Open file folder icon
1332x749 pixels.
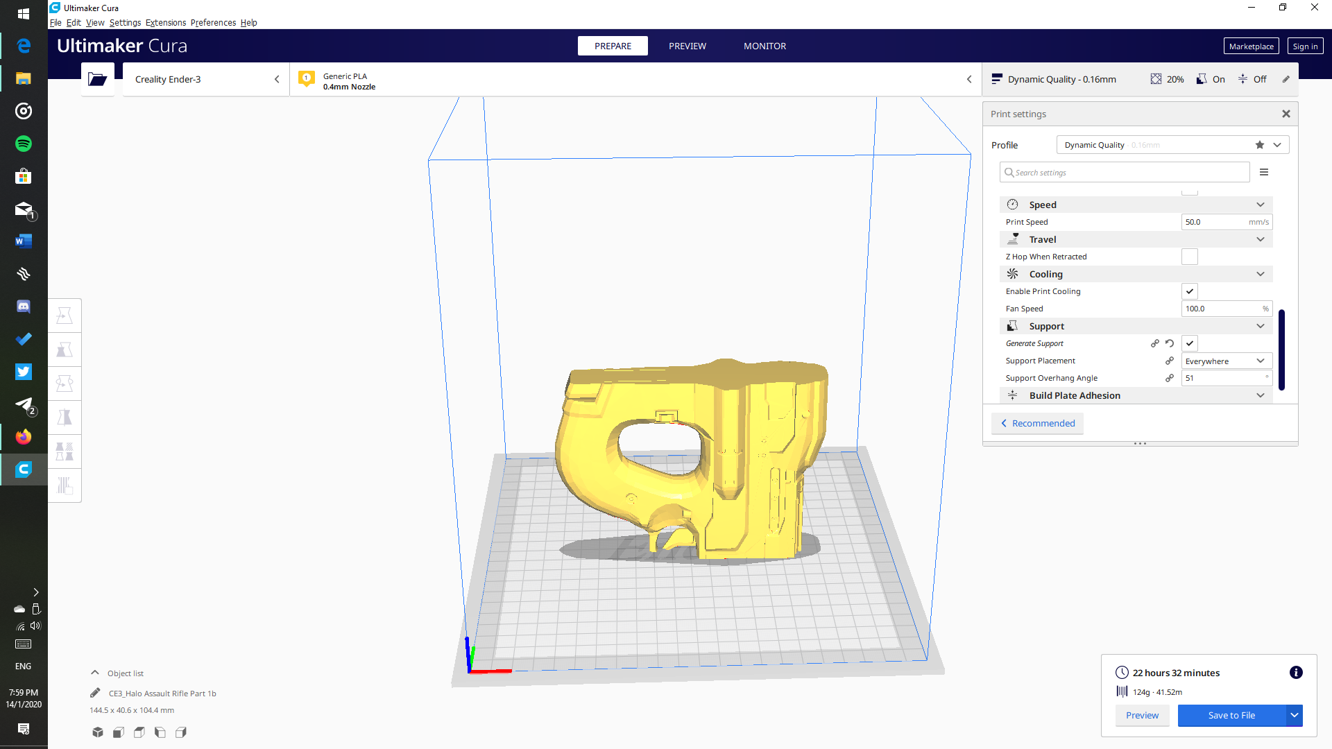pos(98,79)
